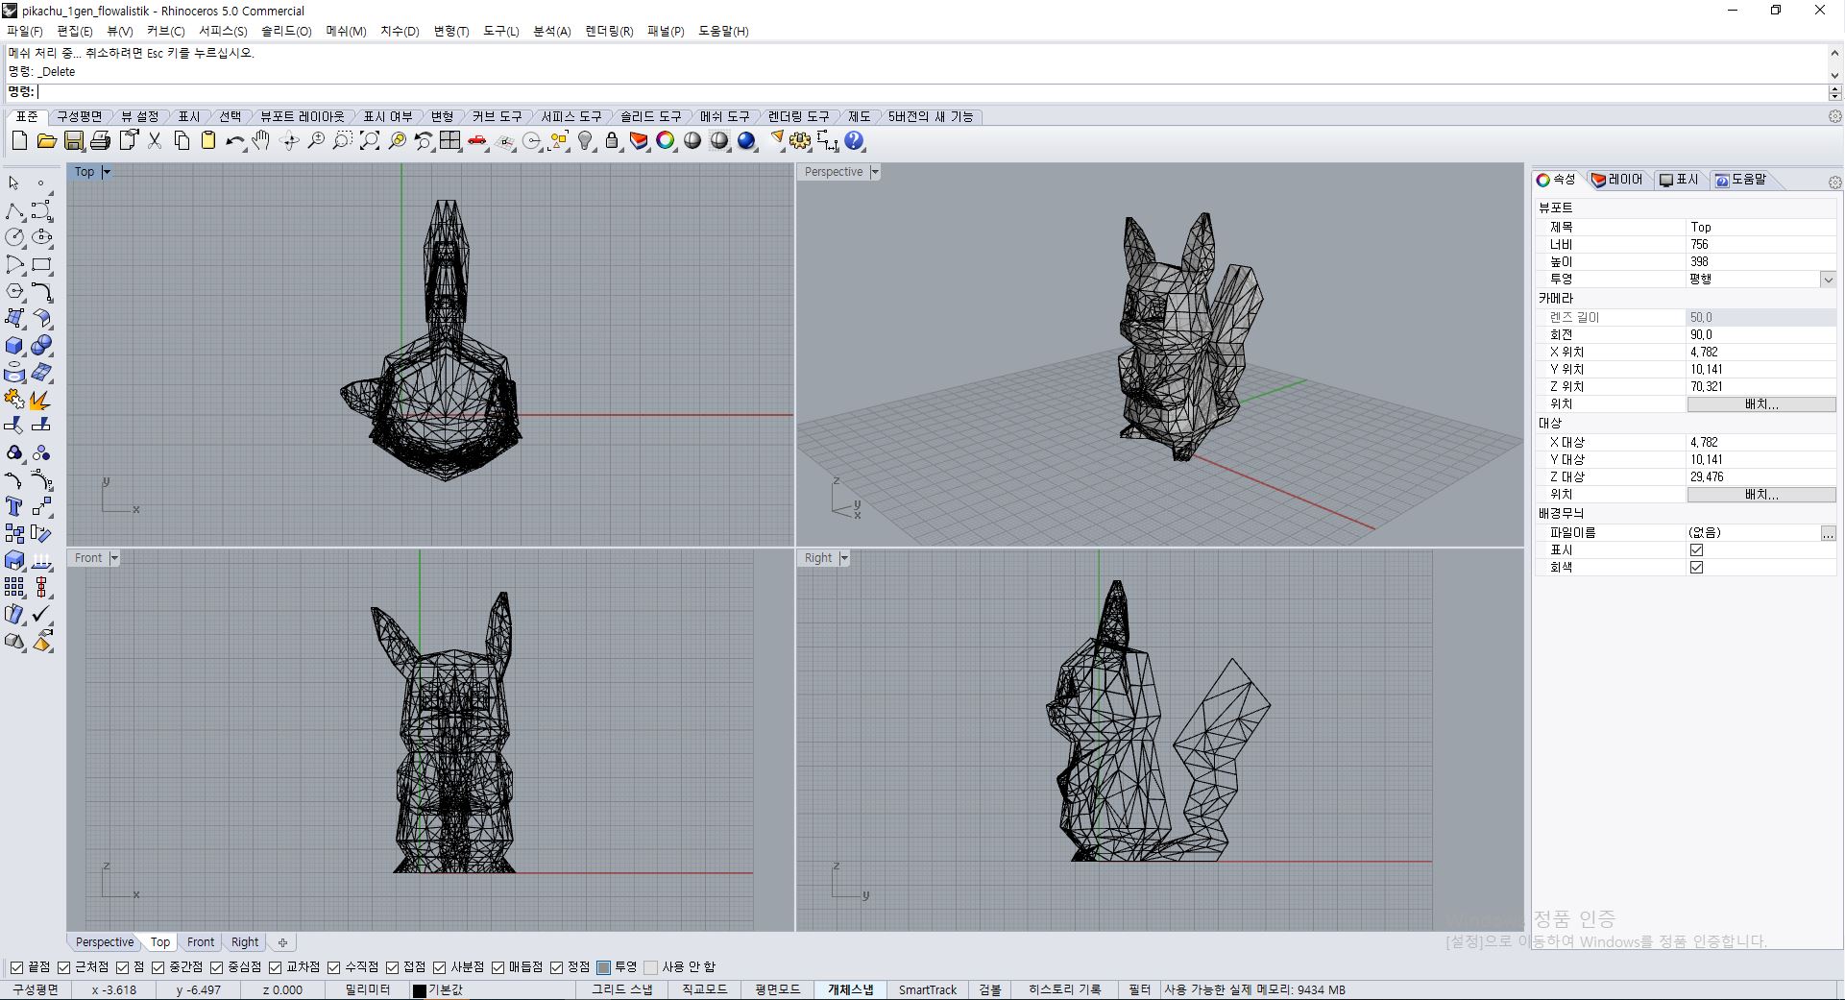The width and height of the screenshot is (1845, 1000).
Task: Save the model with the floppy disk icon
Action: [73, 141]
